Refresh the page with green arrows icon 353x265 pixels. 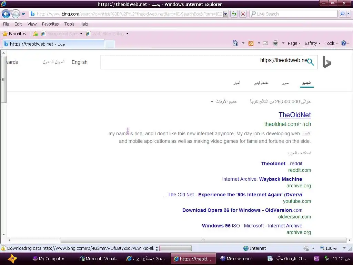234,14
